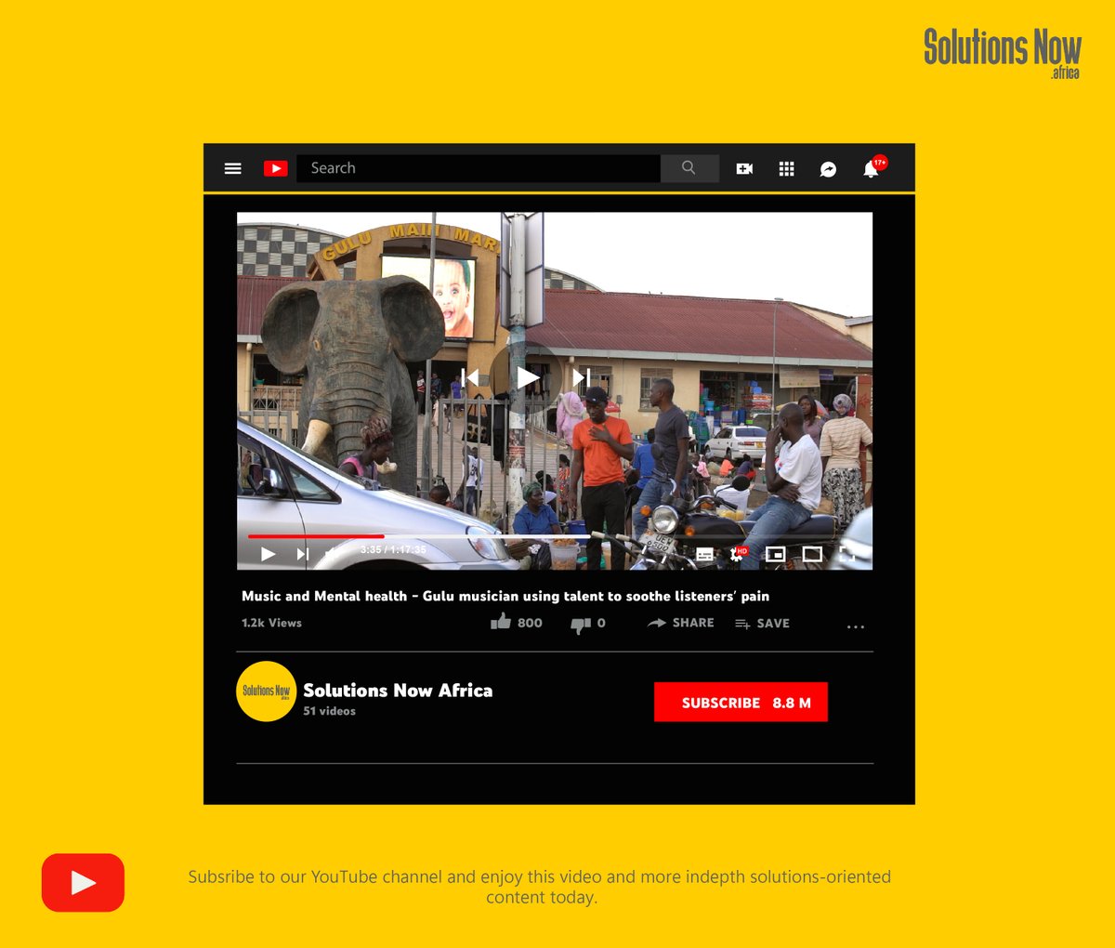Click the large YouTube logo at bottom left

(83, 883)
